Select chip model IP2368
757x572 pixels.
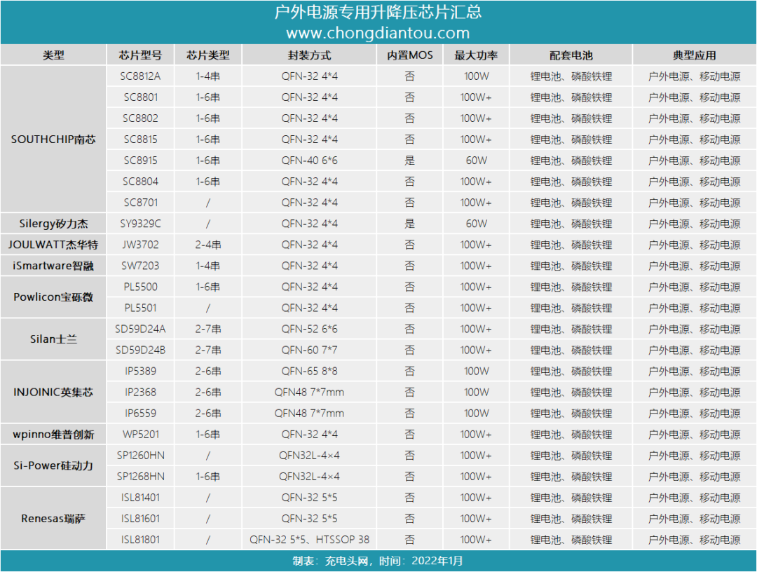pos(140,392)
